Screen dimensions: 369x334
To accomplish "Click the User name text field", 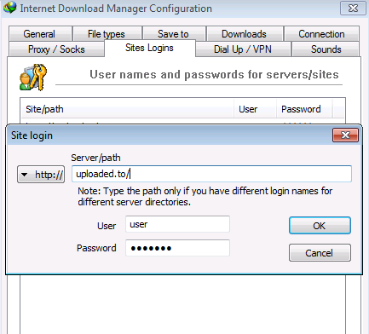I will click(177, 224).
